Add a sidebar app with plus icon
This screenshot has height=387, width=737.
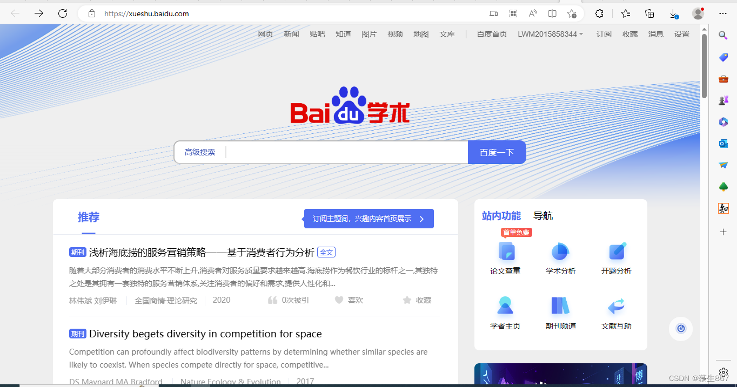[x=723, y=232]
